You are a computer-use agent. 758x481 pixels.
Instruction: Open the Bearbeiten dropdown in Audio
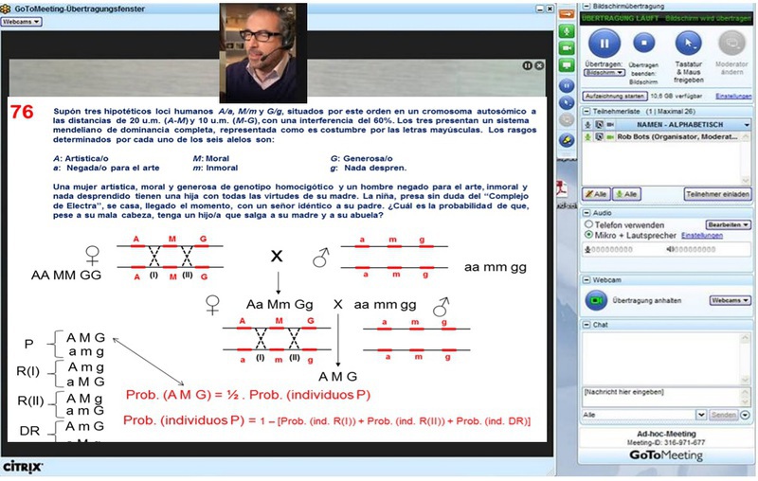[x=729, y=224]
